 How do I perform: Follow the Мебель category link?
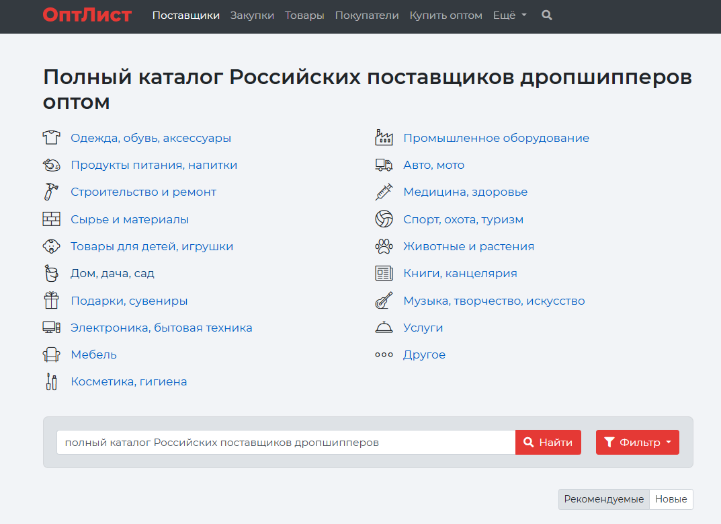pos(94,354)
